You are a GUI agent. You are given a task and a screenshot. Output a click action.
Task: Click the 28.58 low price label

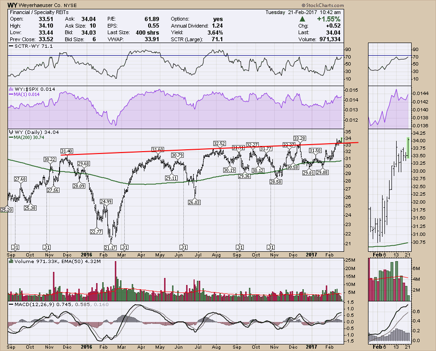click(x=276, y=182)
